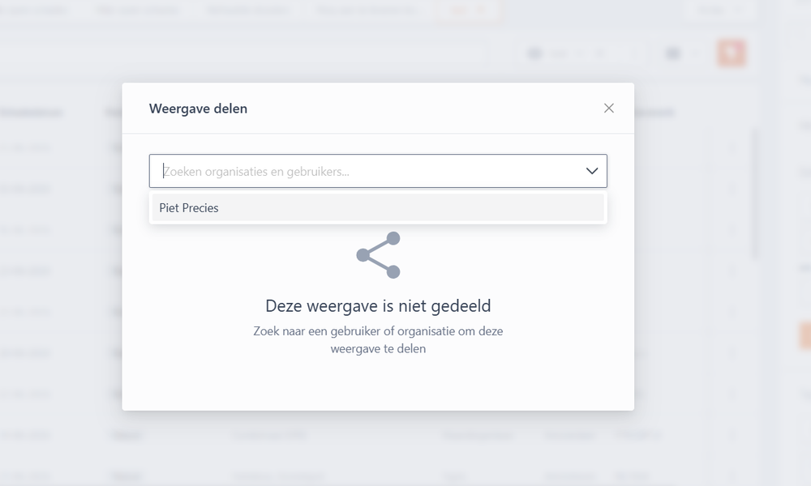The height and width of the screenshot is (486, 811).
Task: Click the Weergave delen dialog title
Action: [x=198, y=109]
